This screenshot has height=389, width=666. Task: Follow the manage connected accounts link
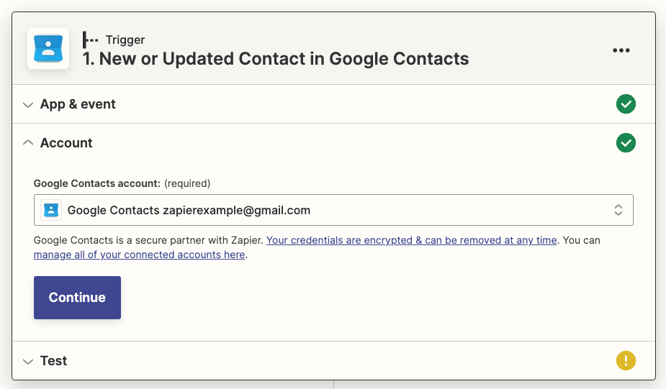click(x=140, y=255)
